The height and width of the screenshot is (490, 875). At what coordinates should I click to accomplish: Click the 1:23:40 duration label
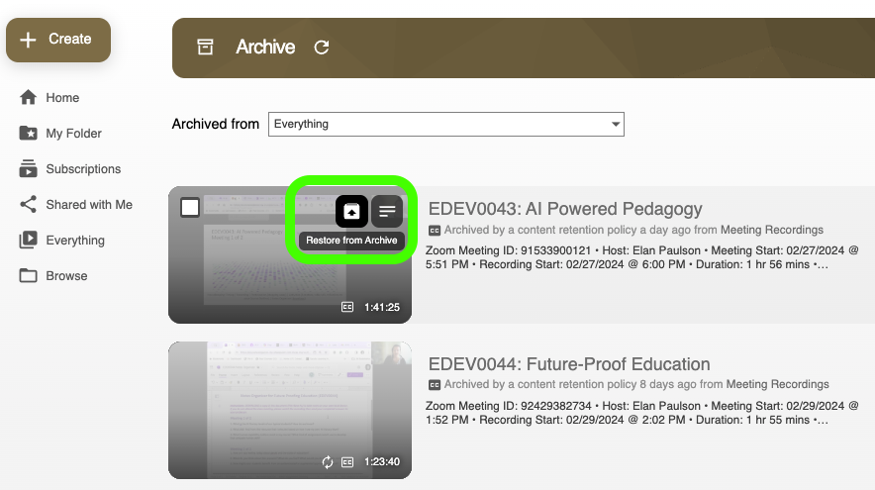click(x=382, y=462)
